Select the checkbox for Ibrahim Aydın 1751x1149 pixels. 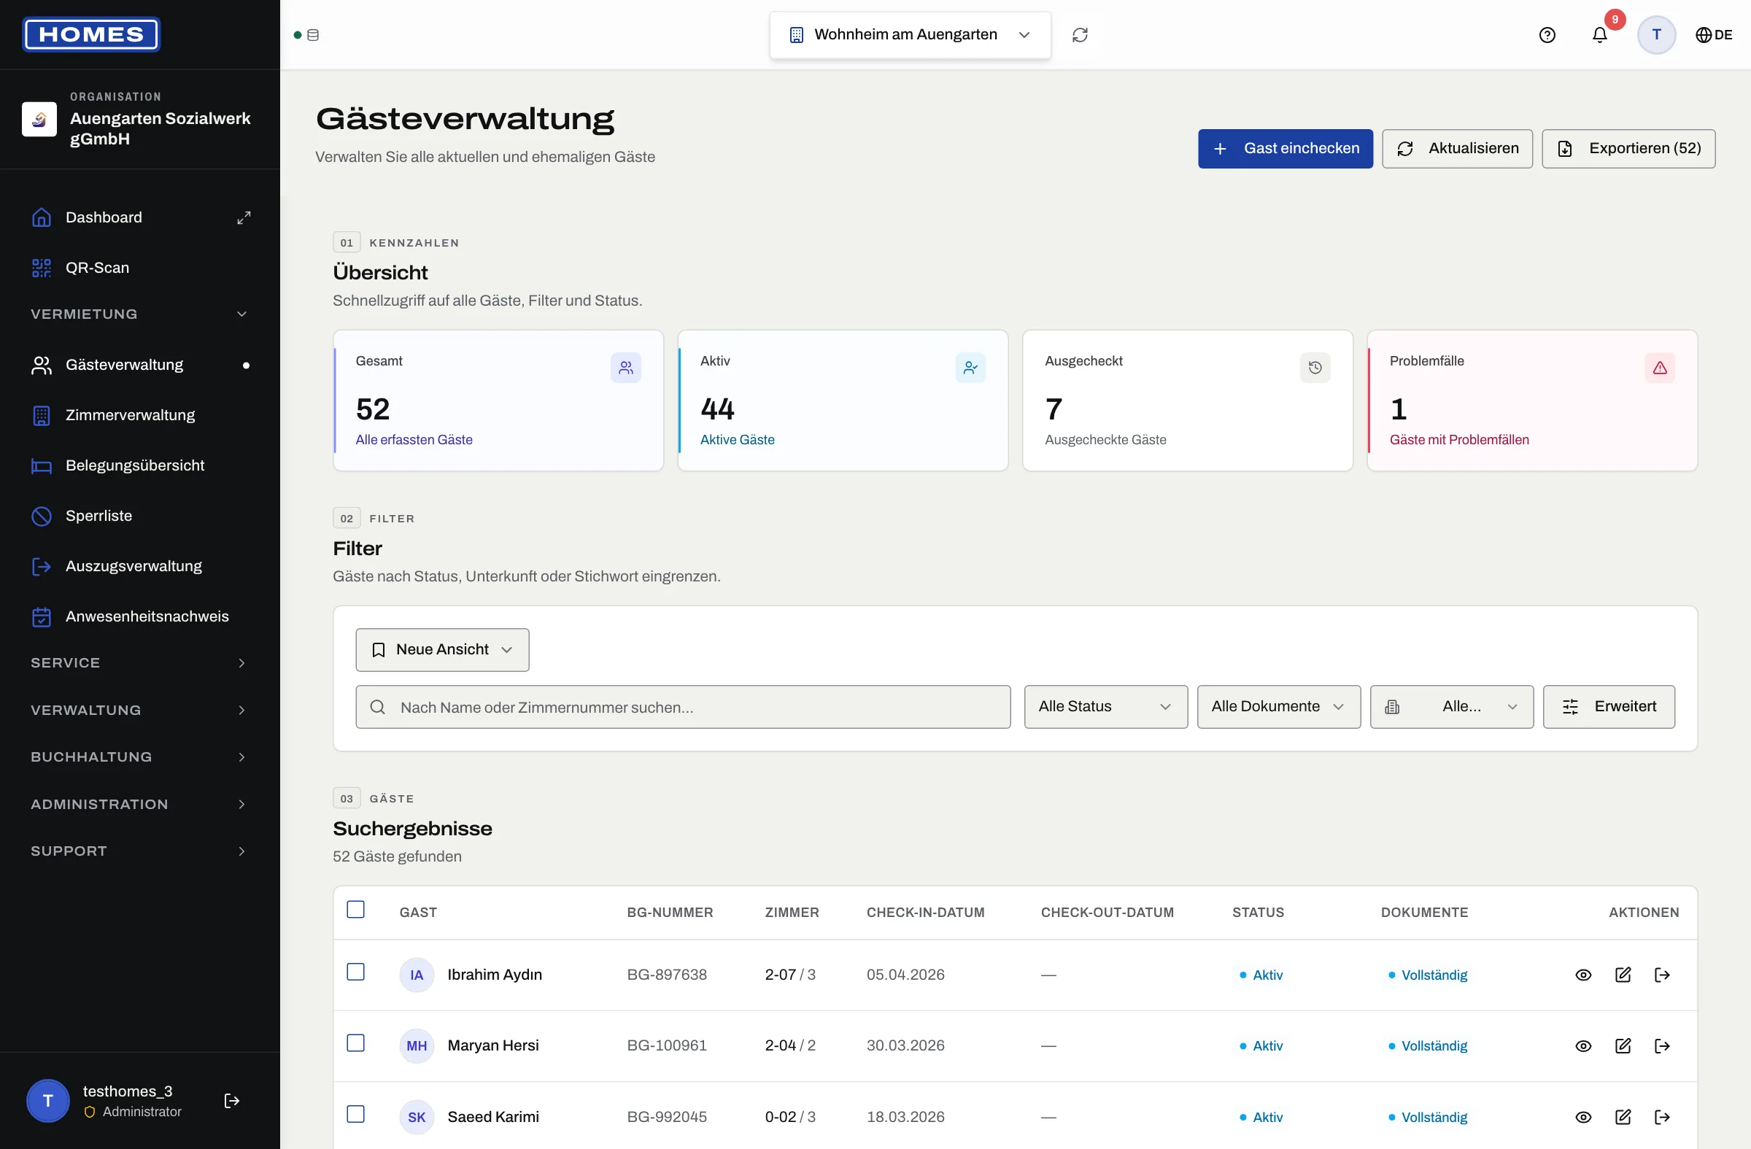click(x=355, y=972)
